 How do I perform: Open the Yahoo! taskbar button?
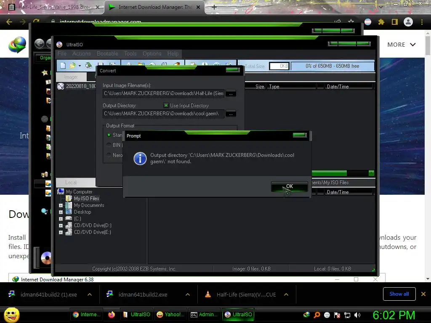point(170,315)
